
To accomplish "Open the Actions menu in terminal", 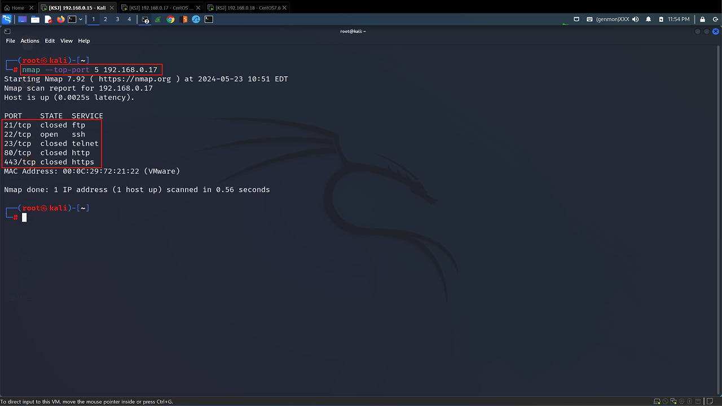I will point(30,41).
